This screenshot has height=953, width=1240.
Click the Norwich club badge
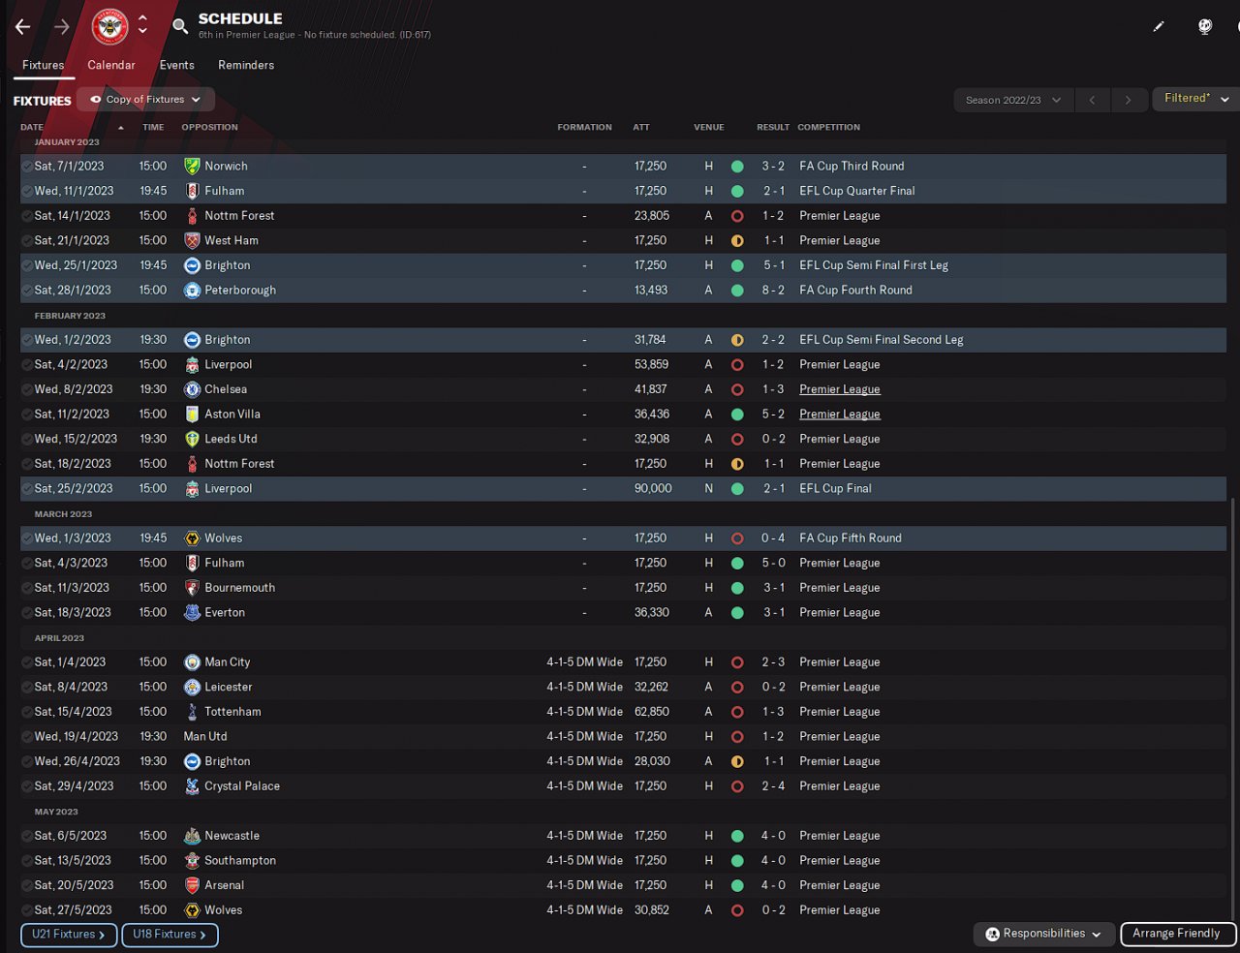(x=192, y=167)
